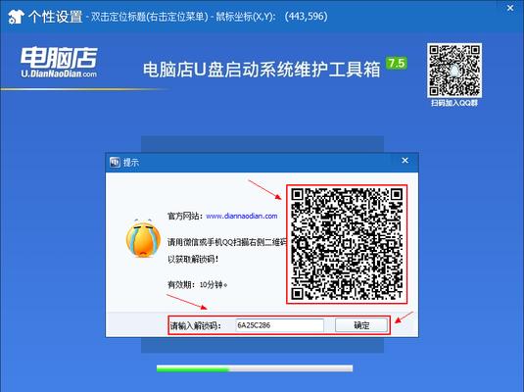Click the 有效期：10分钟 text

pyautogui.click(x=197, y=284)
